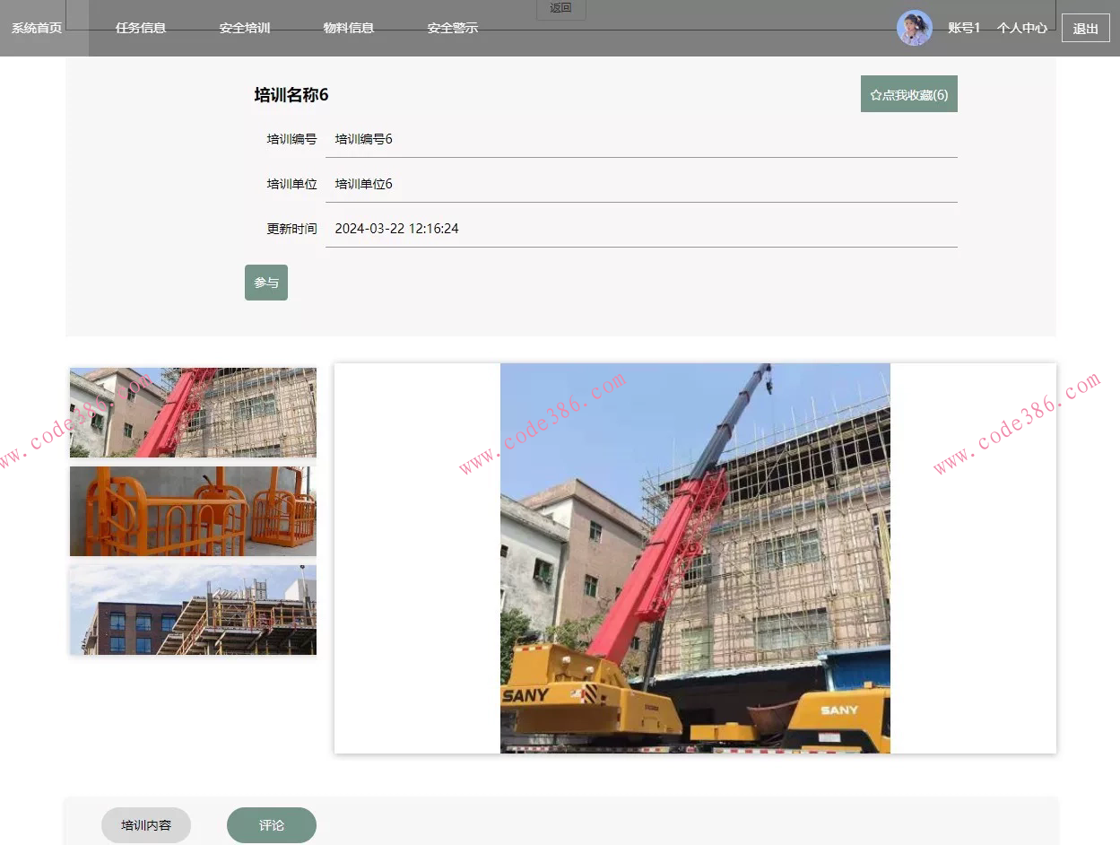Select the building scaffold thumbnail
Viewport: 1120px width, 845px height.
click(193, 610)
